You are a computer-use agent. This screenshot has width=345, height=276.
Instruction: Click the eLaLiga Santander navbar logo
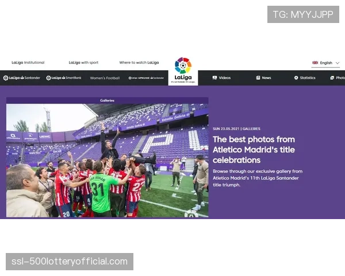tap(146, 78)
